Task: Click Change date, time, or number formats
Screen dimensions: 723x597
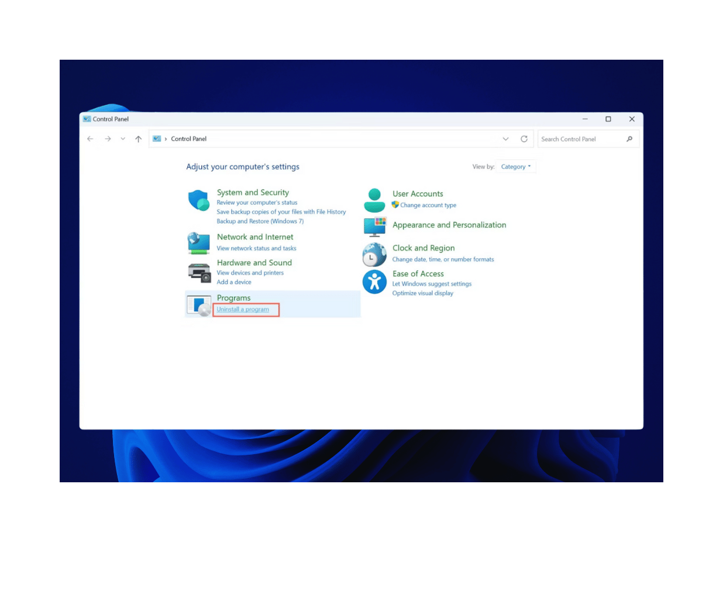Action: [443, 259]
